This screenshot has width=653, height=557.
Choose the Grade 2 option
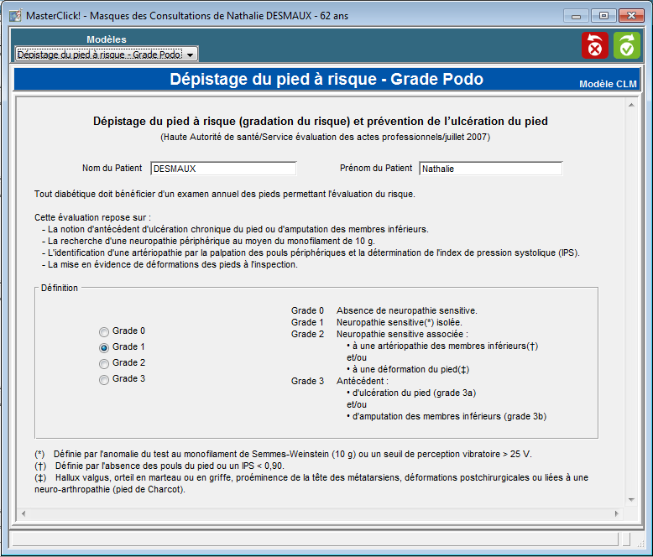point(104,363)
